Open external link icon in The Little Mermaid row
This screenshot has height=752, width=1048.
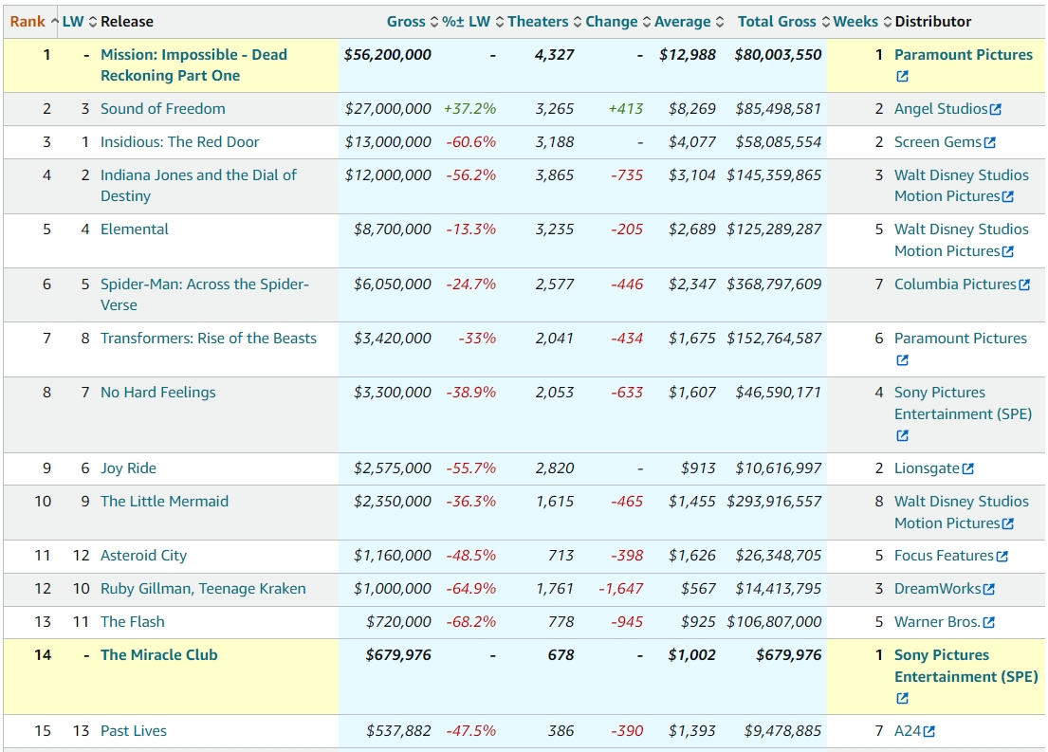click(x=1008, y=523)
